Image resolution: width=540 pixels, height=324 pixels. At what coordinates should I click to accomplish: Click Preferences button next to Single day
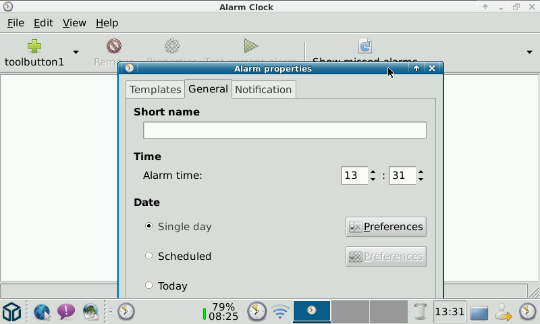[x=385, y=227]
